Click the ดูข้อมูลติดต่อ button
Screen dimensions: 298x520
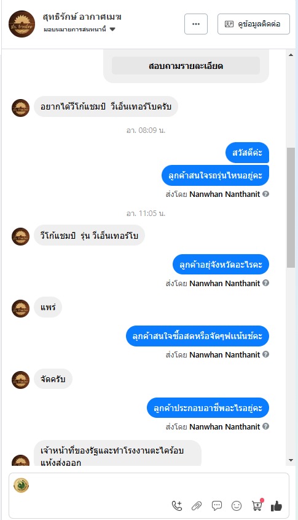254,24
